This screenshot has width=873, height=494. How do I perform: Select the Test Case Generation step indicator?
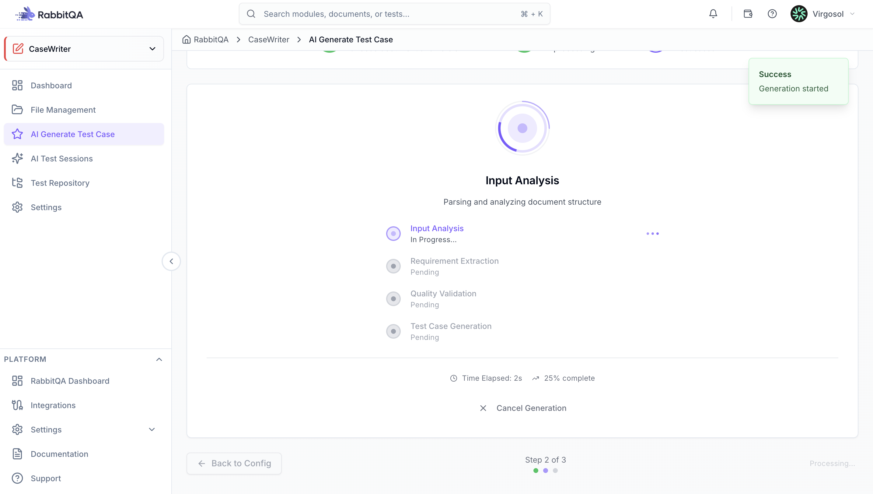[393, 331]
